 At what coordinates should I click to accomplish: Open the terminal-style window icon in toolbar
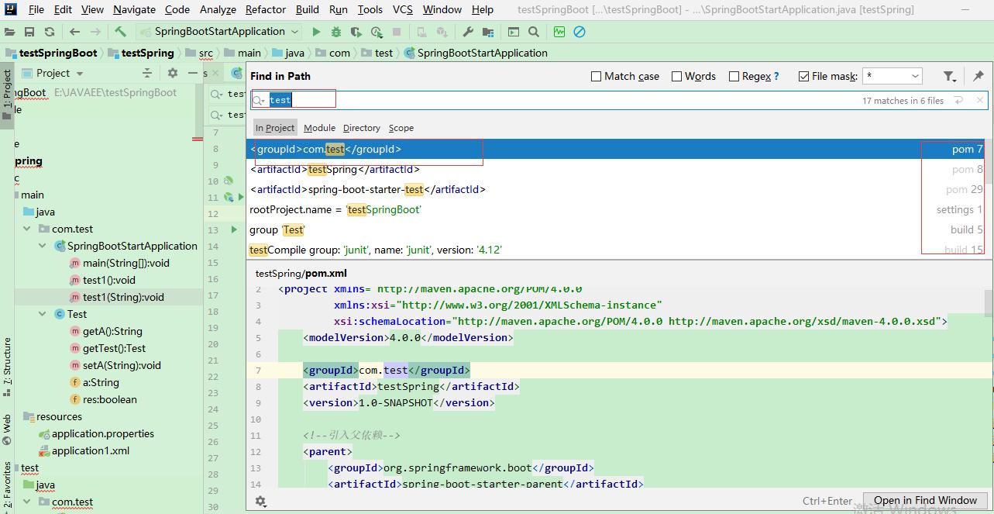[x=514, y=32]
